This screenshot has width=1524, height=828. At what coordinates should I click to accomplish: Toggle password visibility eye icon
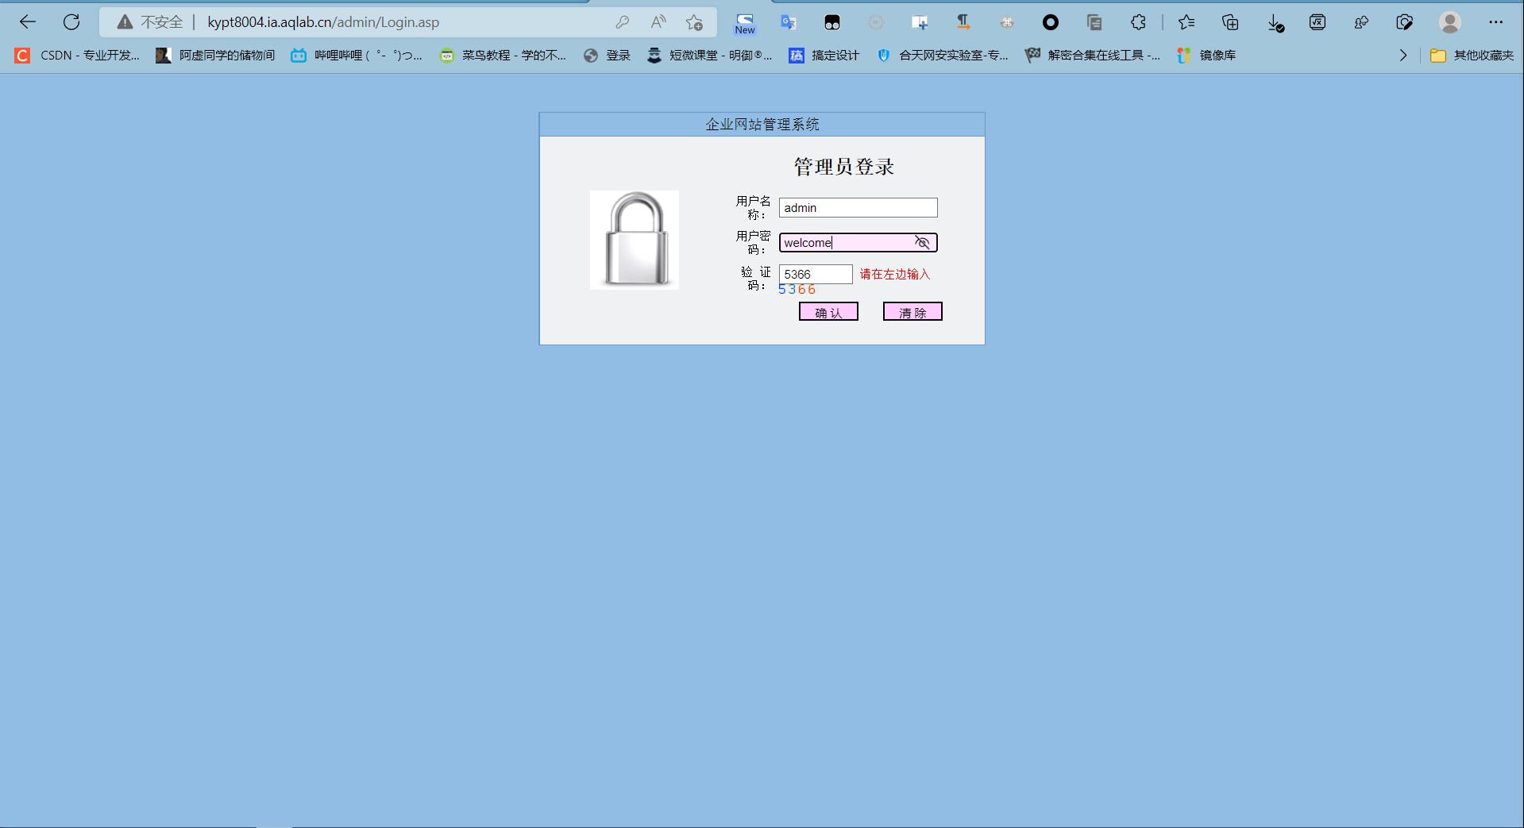click(x=922, y=242)
